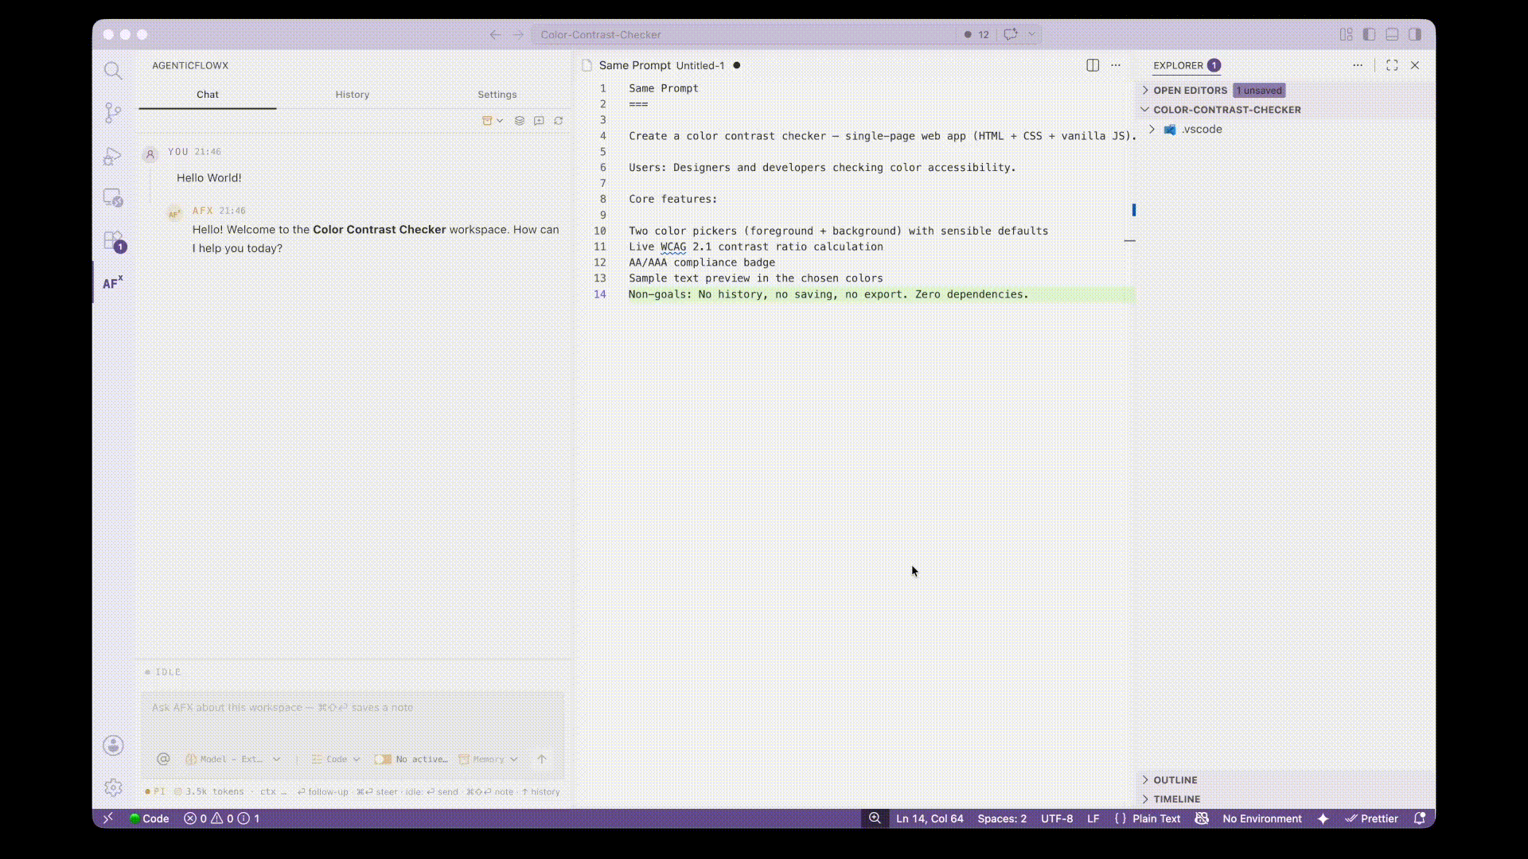Close the Explorer secondary side bar
The width and height of the screenshot is (1528, 859).
1415,65
